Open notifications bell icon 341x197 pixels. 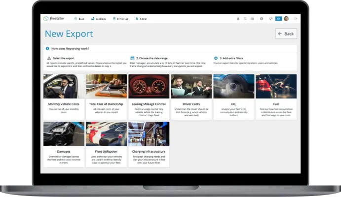[x=238, y=19]
